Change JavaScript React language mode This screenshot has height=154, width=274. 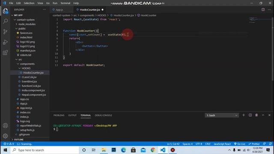(222, 144)
